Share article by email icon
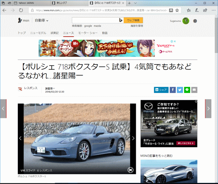This screenshot has height=184, width=218. point(194,90)
